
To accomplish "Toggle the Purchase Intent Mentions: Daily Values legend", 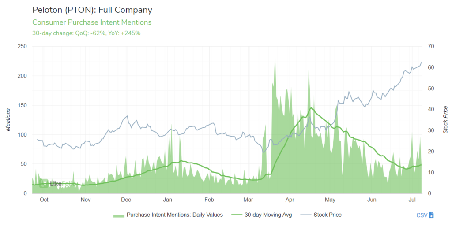I will coord(168,215).
